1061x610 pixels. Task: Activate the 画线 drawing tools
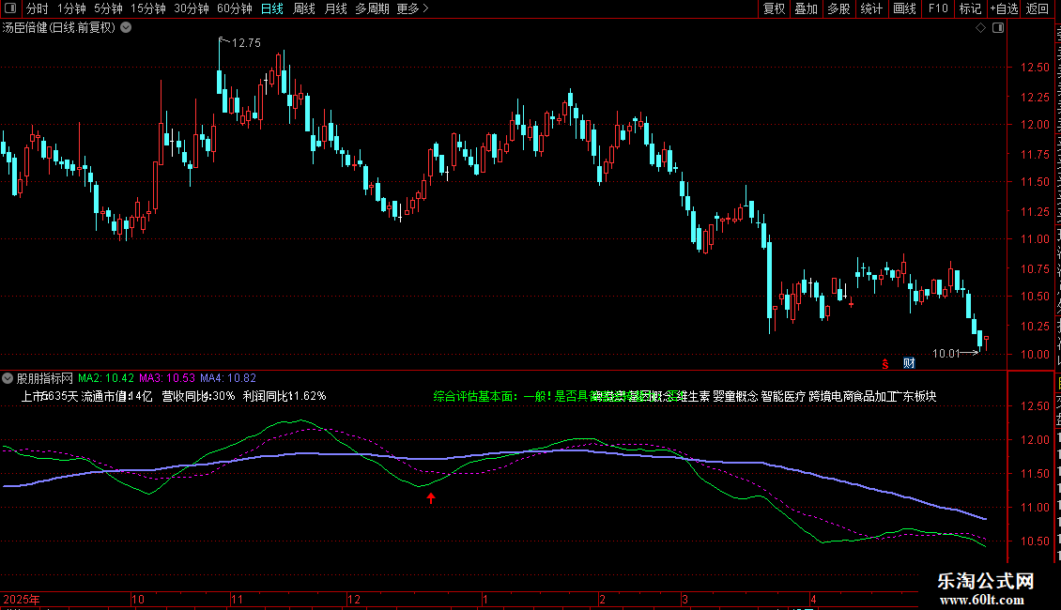coord(905,8)
